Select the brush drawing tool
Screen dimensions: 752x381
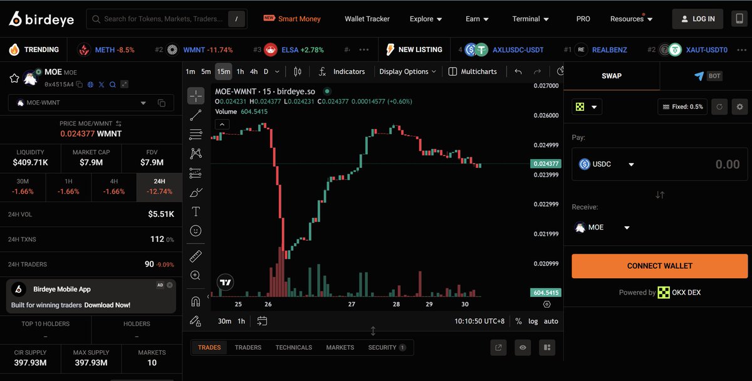pos(196,192)
